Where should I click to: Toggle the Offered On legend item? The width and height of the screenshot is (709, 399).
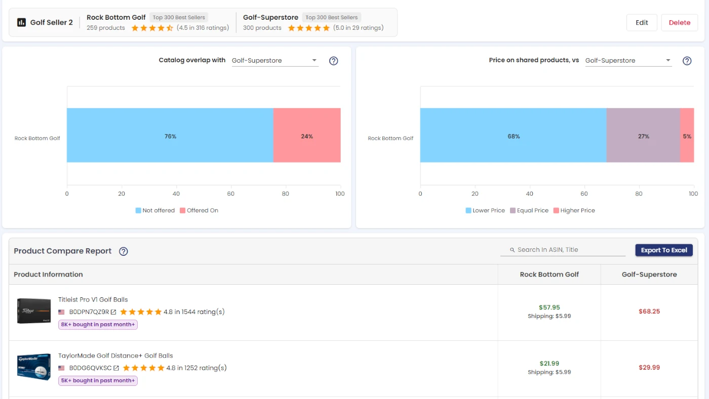click(x=199, y=210)
